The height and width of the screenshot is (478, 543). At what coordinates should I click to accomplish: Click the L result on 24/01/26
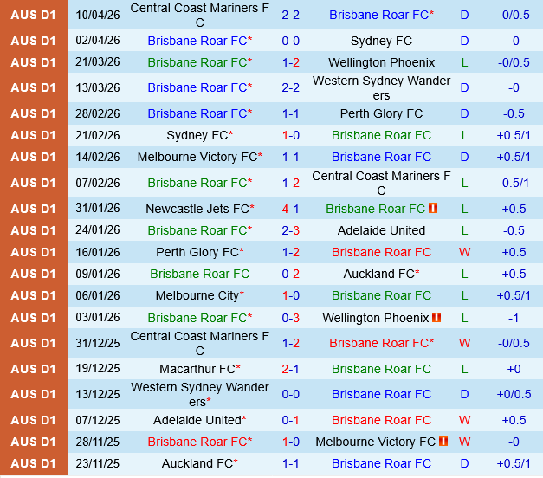coord(464,230)
